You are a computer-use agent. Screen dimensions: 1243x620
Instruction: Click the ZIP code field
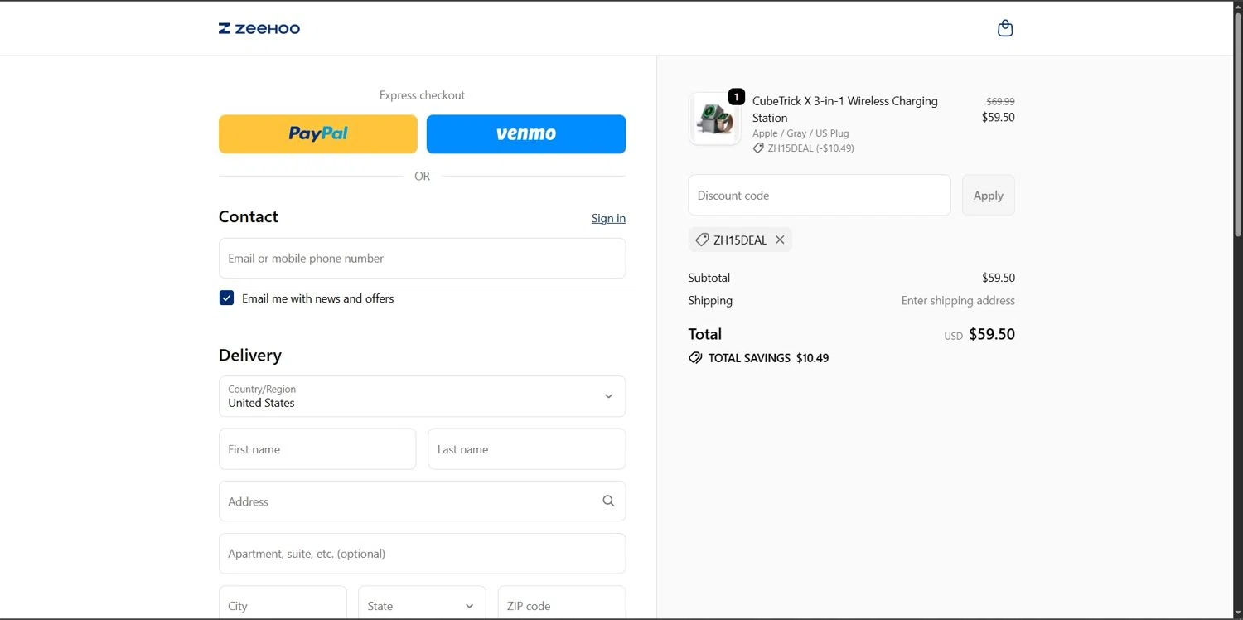coord(562,605)
